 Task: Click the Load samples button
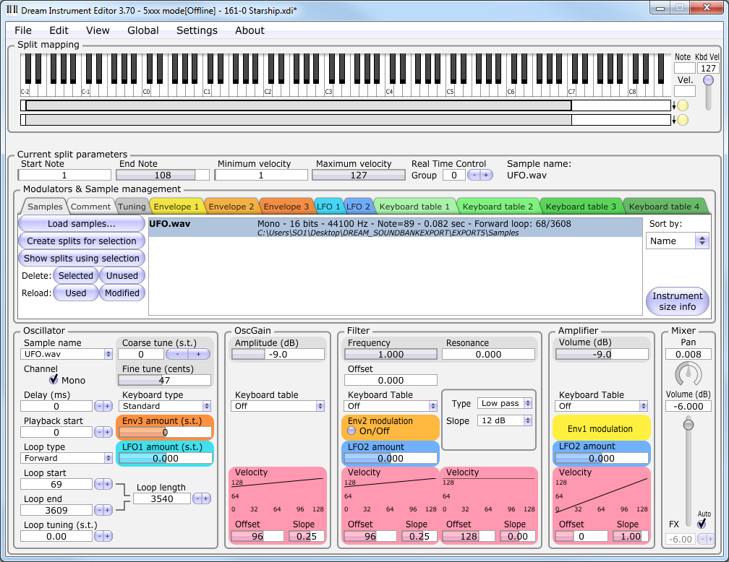tap(81, 224)
